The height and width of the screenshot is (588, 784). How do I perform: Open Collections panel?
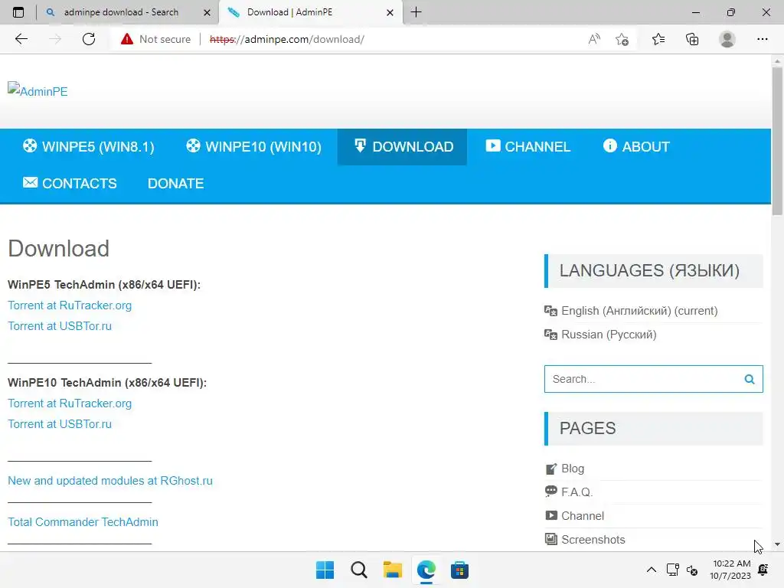click(x=692, y=39)
